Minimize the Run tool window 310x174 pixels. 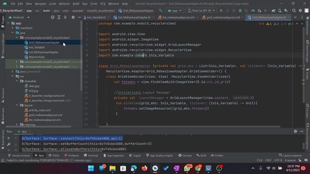pos(302,131)
